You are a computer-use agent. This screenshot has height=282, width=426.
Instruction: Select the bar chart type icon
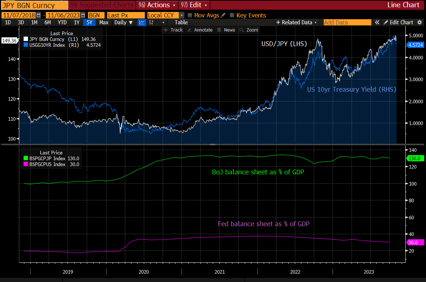click(151, 22)
